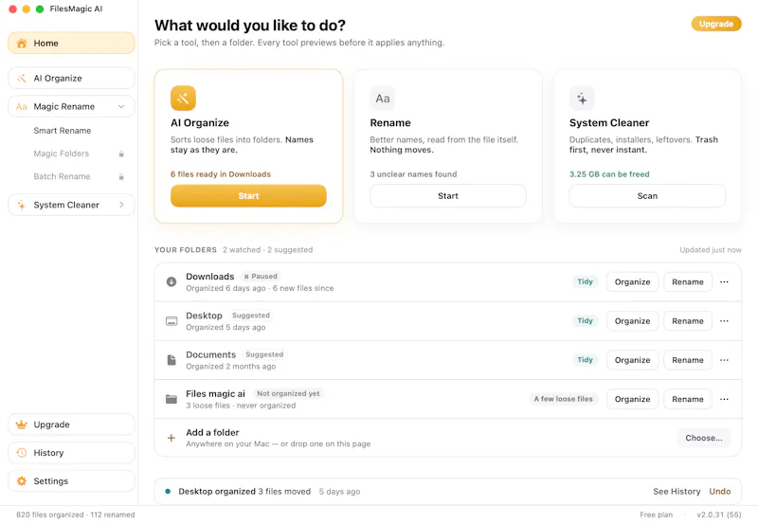The width and height of the screenshot is (758, 524).
Task: Click Organize for the Desktop folder
Action: 632,321
